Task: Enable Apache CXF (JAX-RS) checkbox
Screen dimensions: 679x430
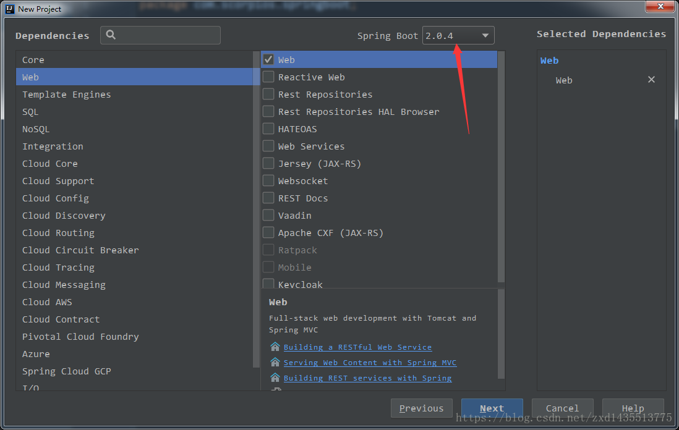Action: [x=268, y=232]
